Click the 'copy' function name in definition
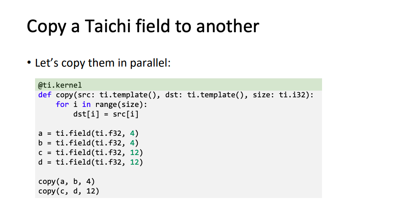The width and height of the screenshot is (414, 212). pos(64,95)
